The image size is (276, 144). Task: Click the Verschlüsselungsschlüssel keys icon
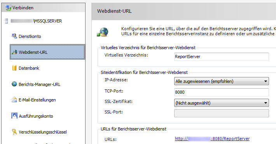[14, 132]
